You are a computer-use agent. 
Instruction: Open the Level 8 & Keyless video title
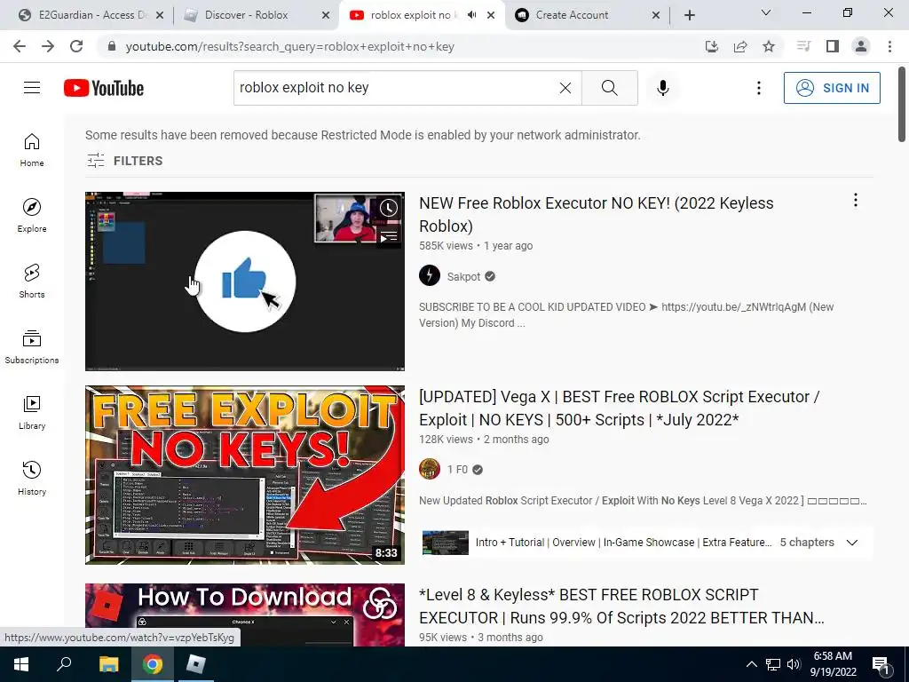pyautogui.click(x=621, y=607)
